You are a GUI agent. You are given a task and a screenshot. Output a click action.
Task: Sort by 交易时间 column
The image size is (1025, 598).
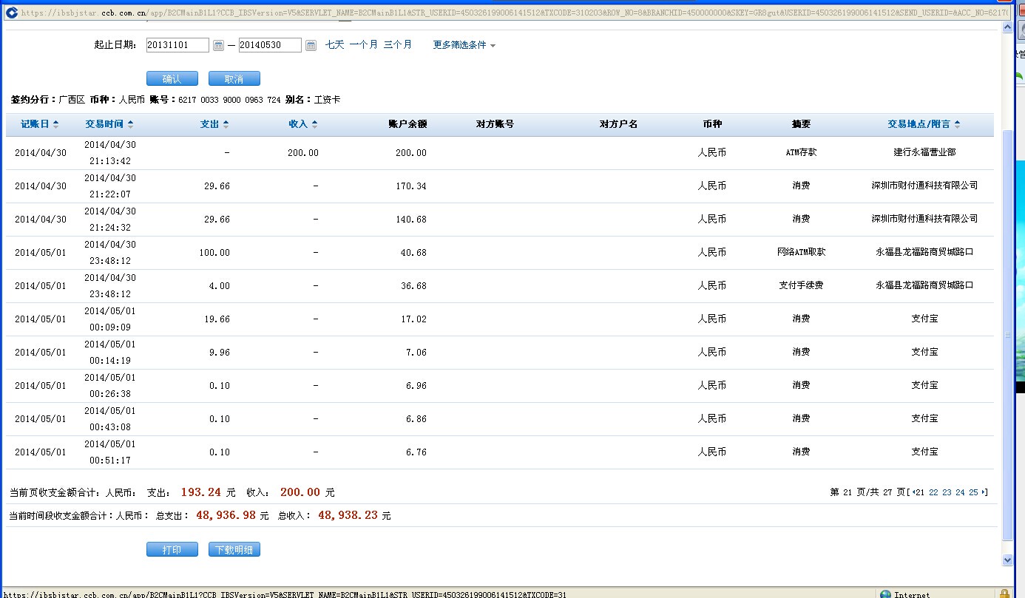(109, 124)
